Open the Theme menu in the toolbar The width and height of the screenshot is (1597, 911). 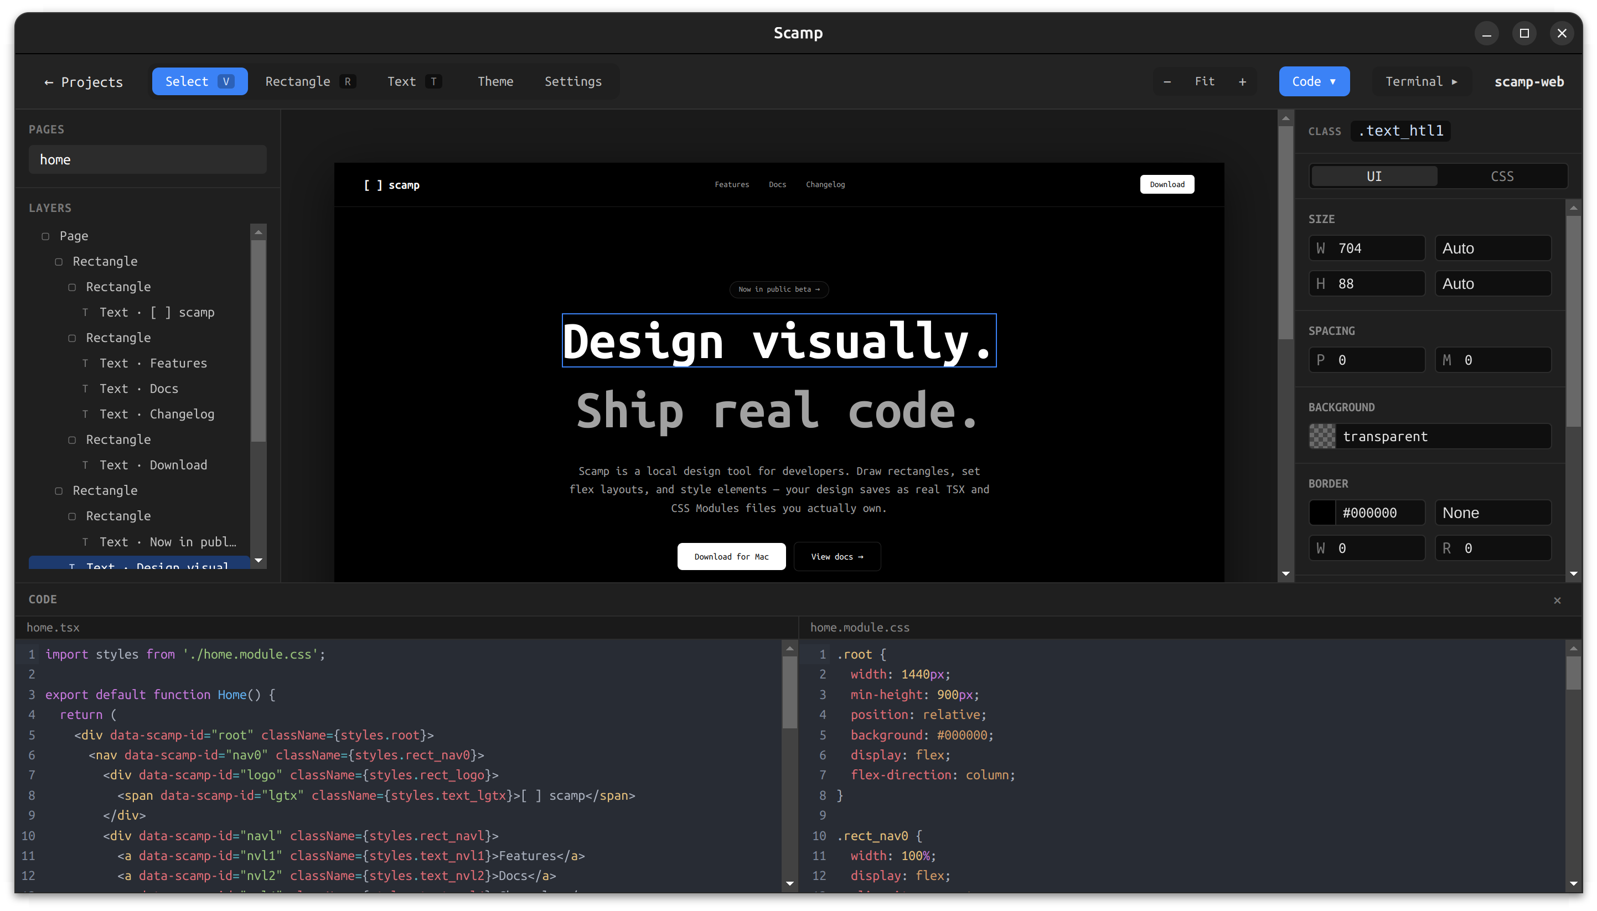[495, 81]
